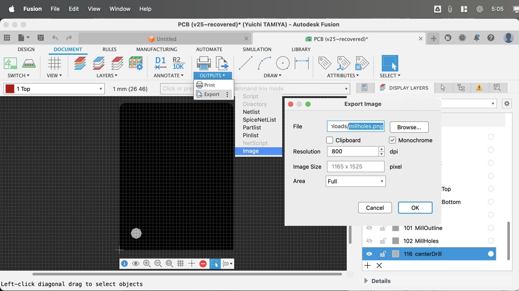Enable the Clipboard checkbox
The width and height of the screenshot is (519, 291).
point(330,140)
